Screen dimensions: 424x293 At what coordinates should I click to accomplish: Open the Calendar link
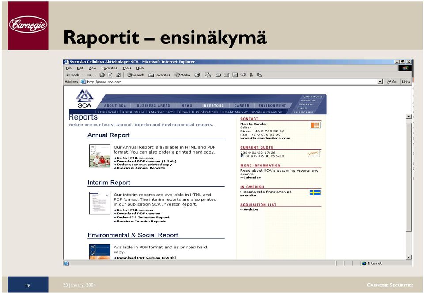[250, 177]
